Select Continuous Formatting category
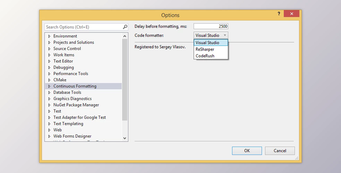Screen dimensions: 341x173 coord(75,86)
